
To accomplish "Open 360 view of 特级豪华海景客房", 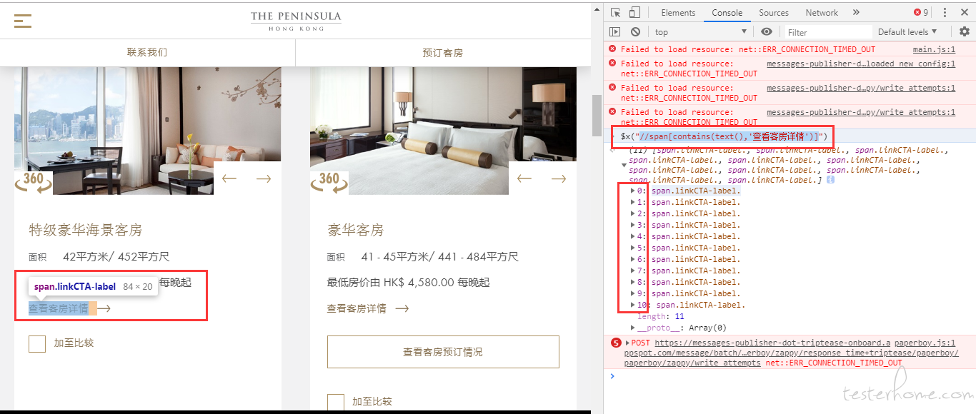I will pyautogui.click(x=34, y=181).
